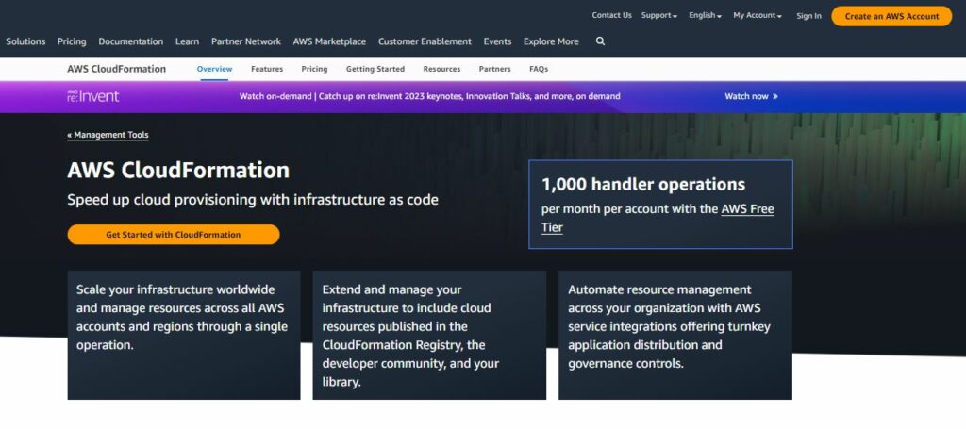966x429 pixels.
Task: Open the Customer Enablement menu
Action: (425, 41)
